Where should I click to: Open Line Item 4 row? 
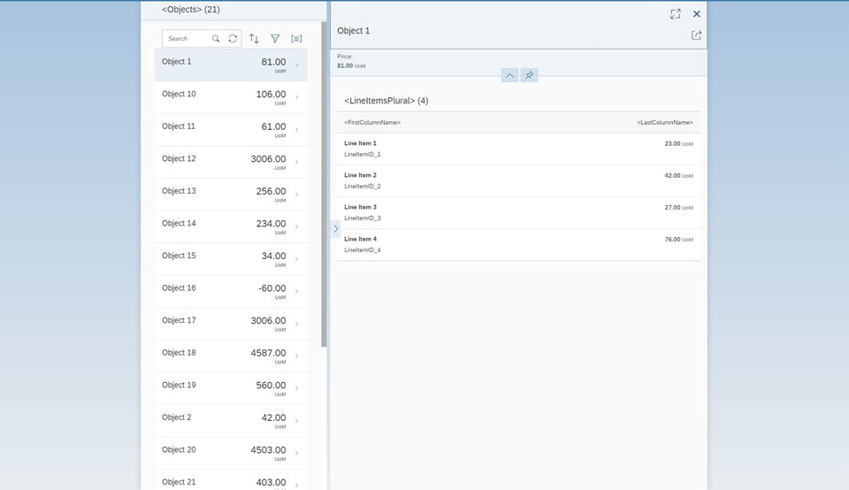point(518,244)
